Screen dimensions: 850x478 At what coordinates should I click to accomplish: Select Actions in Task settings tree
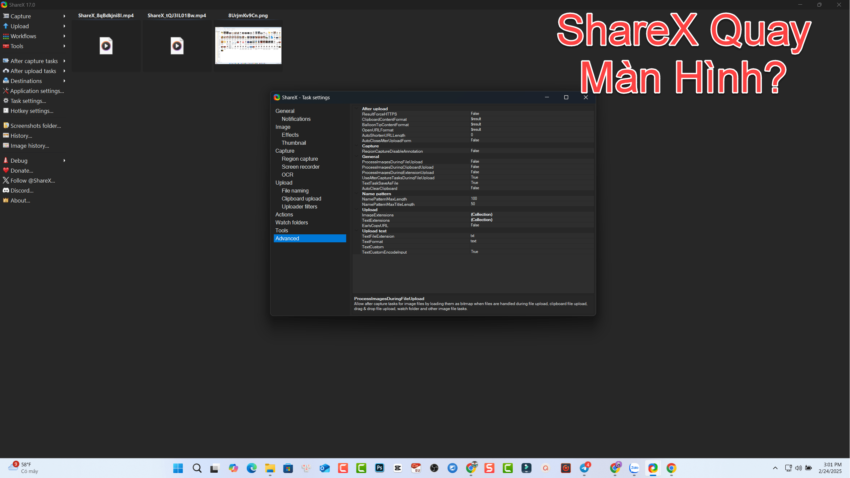pos(284,214)
